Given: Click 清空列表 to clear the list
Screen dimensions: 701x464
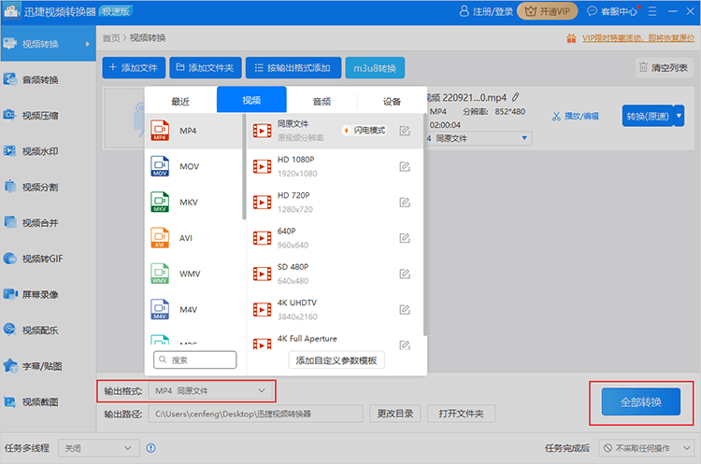Looking at the screenshot, I should click(x=663, y=67).
